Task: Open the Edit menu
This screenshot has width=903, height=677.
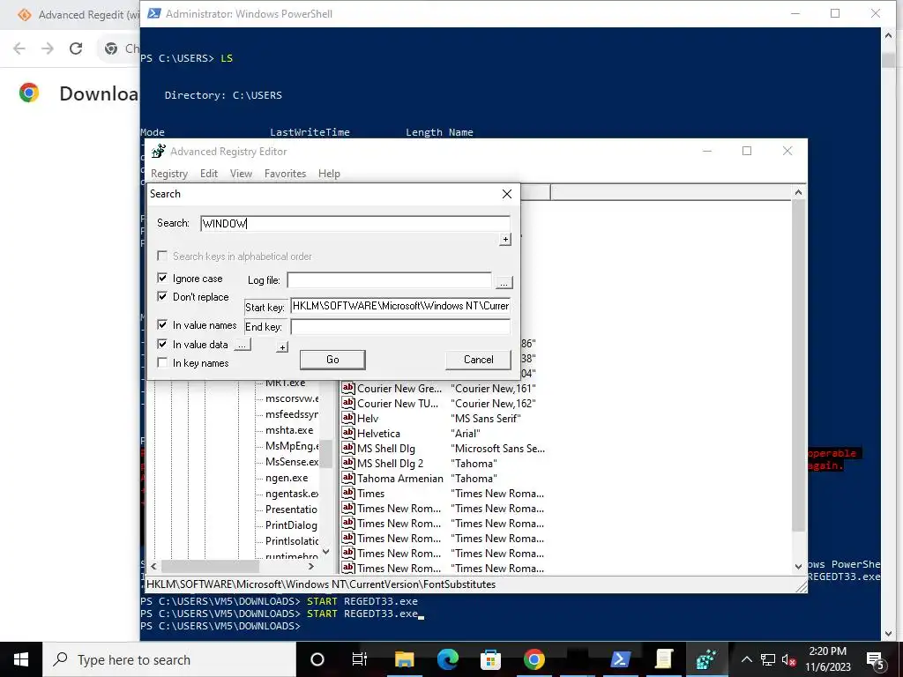Action: tap(208, 174)
